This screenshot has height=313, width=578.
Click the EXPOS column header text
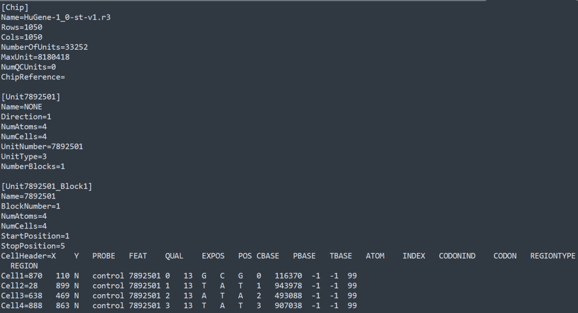pyautogui.click(x=213, y=256)
